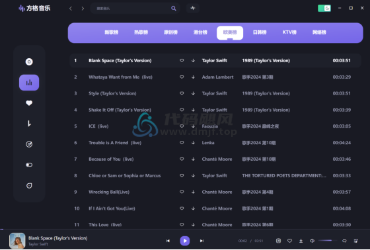This screenshot has width=370, height=250.
Task: Like the Style (Taylor's Version) song
Action: pos(182,93)
